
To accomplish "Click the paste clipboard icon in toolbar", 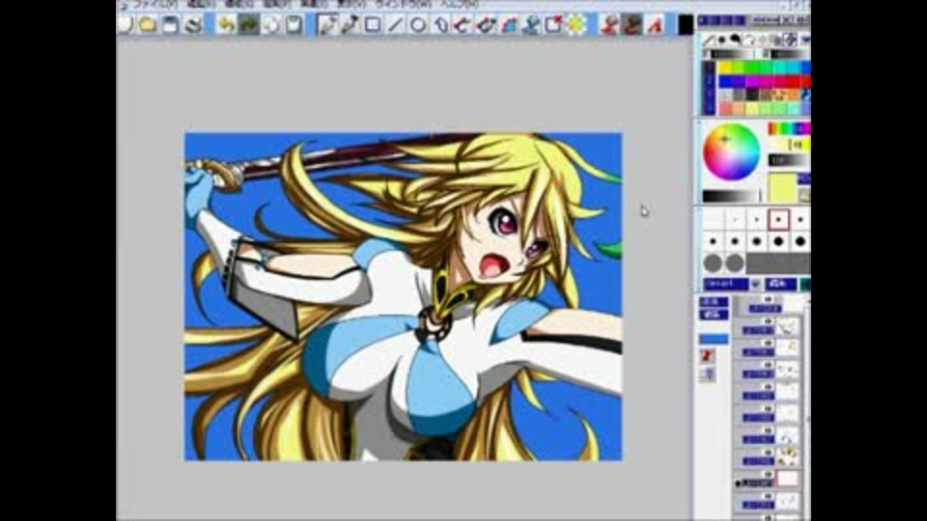I will click(x=294, y=24).
